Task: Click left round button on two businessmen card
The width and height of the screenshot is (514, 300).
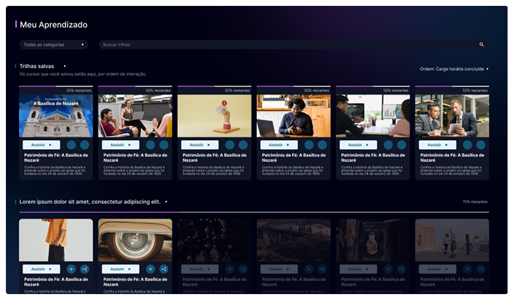Action: pos(467,145)
